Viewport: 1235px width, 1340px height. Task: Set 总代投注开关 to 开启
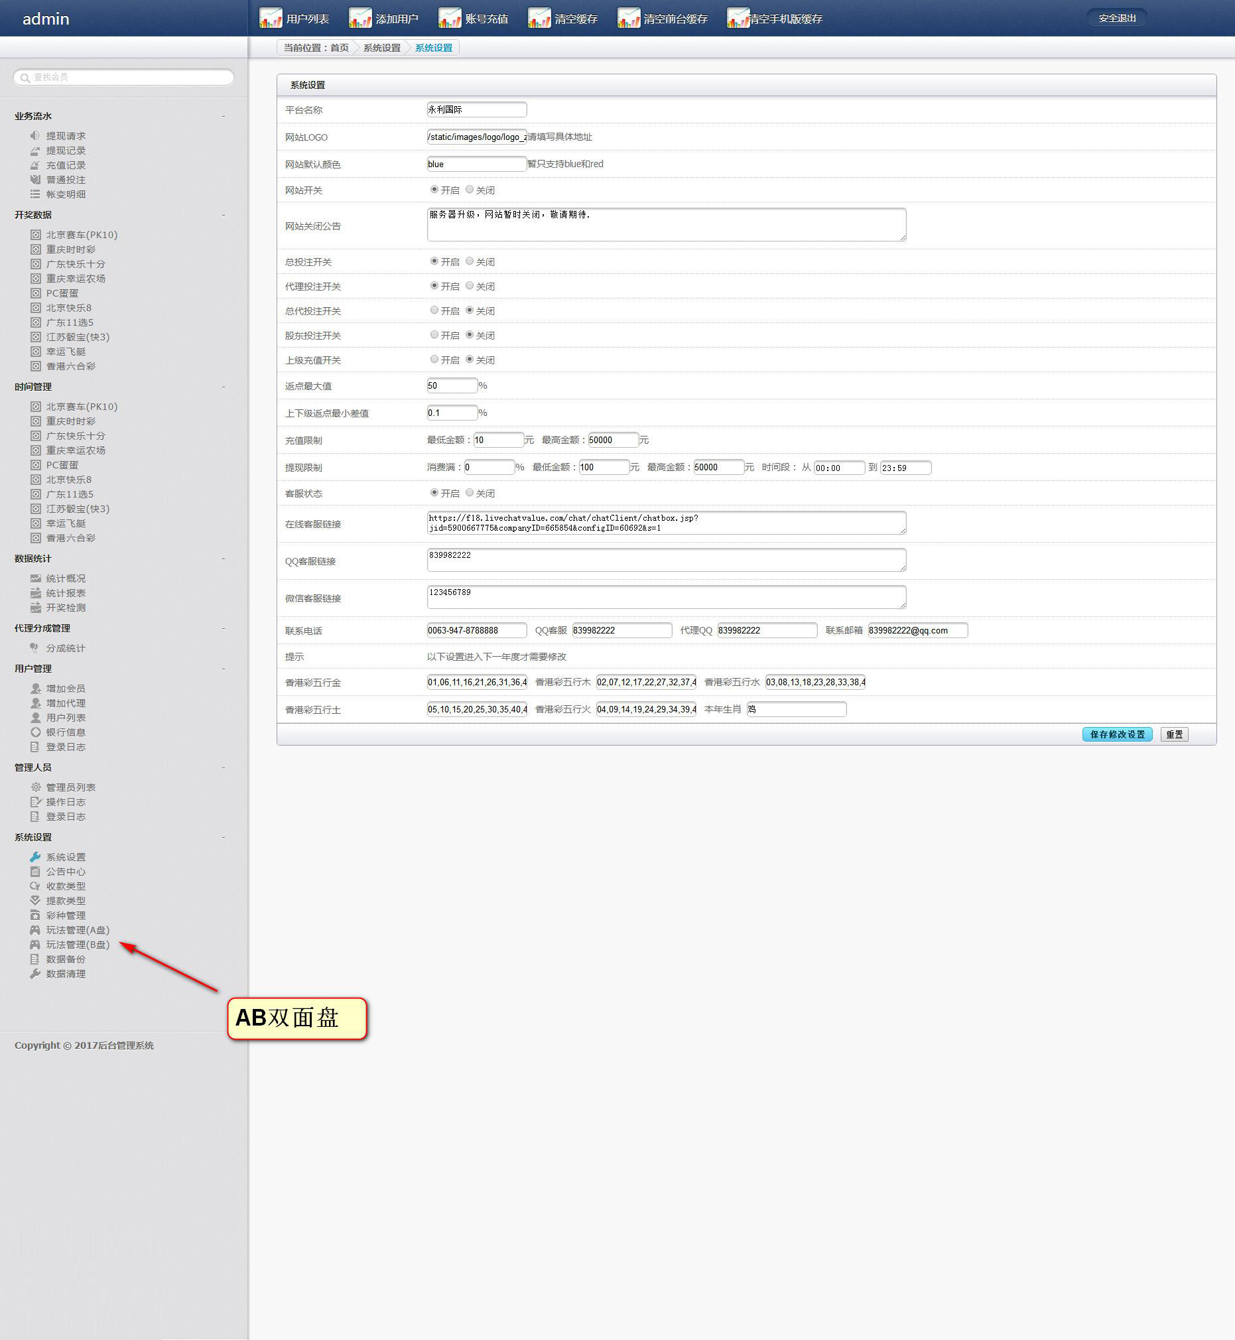pyautogui.click(x=434, y=310)
